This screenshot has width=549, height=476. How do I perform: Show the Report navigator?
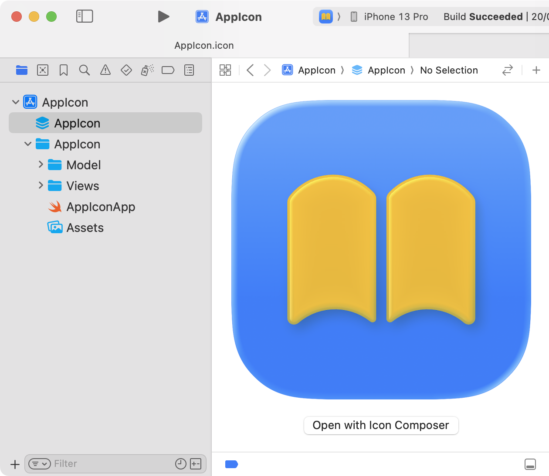pos(189,70)
